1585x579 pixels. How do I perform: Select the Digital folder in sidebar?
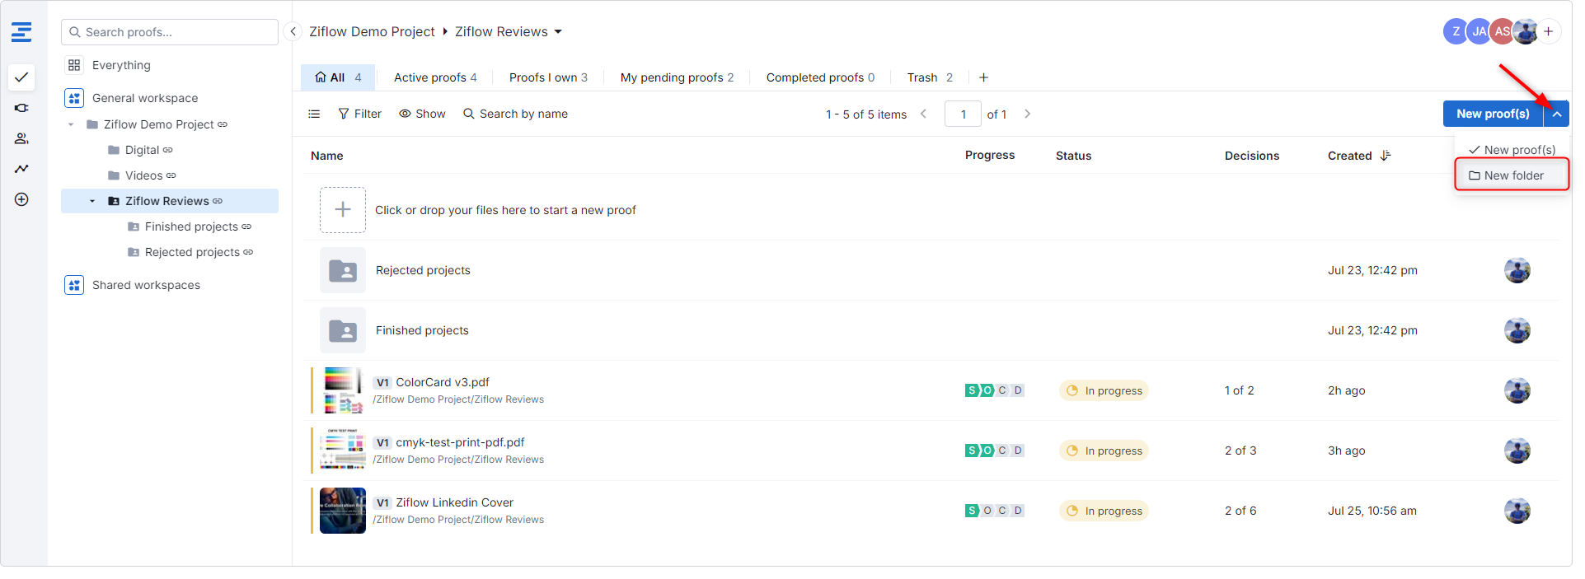click(x=142, y=150)
